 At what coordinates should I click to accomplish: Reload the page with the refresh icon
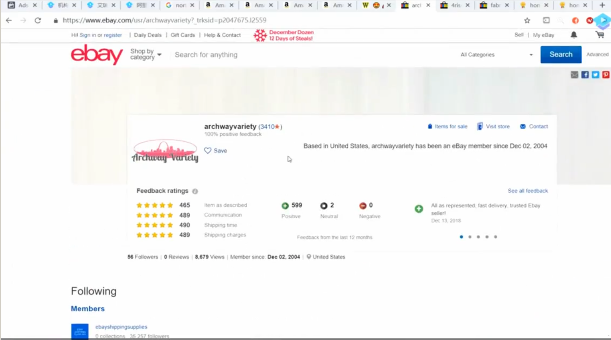[x=38, y=20]
